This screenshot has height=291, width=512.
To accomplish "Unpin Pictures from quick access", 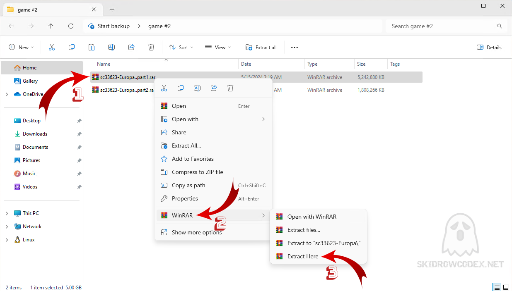I will (x=79, y=160).
